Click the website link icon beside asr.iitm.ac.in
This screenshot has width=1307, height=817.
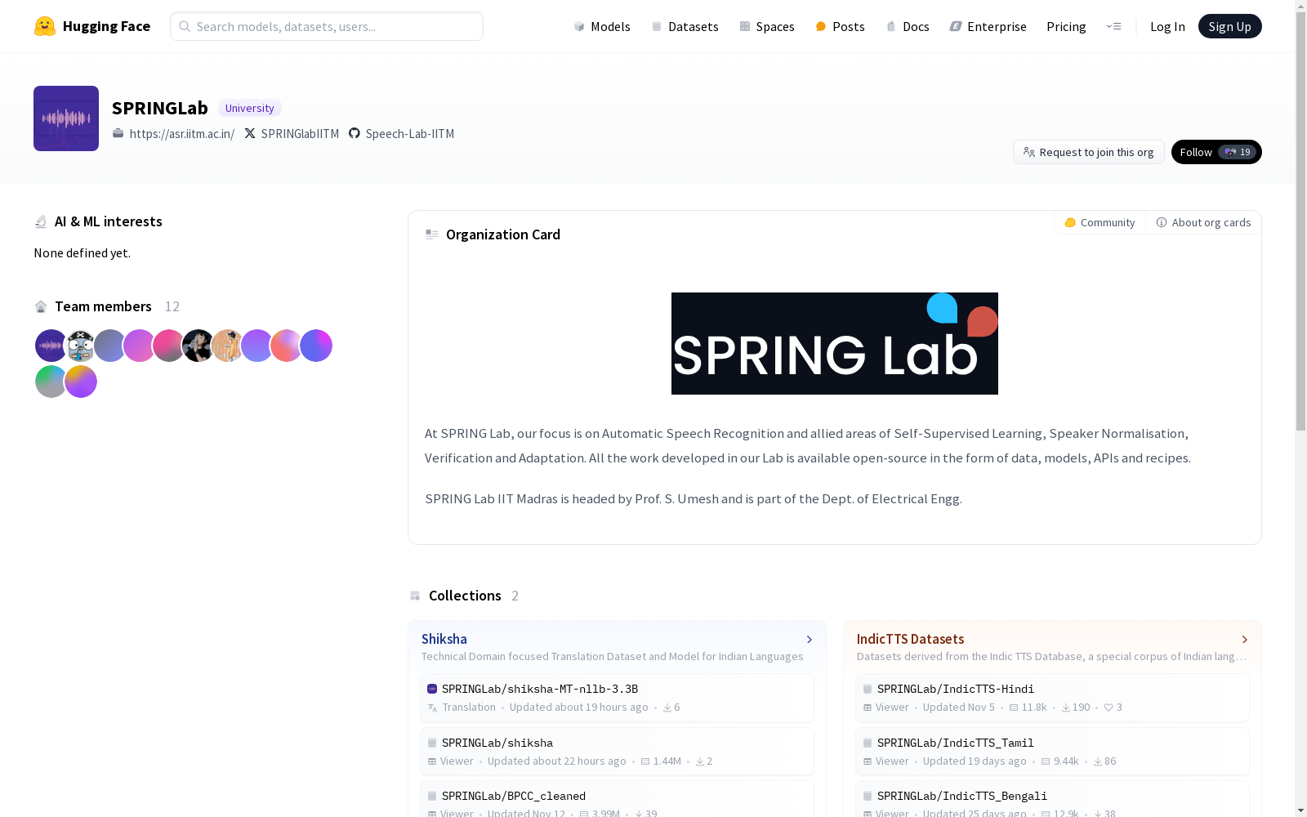pos(118,133)
